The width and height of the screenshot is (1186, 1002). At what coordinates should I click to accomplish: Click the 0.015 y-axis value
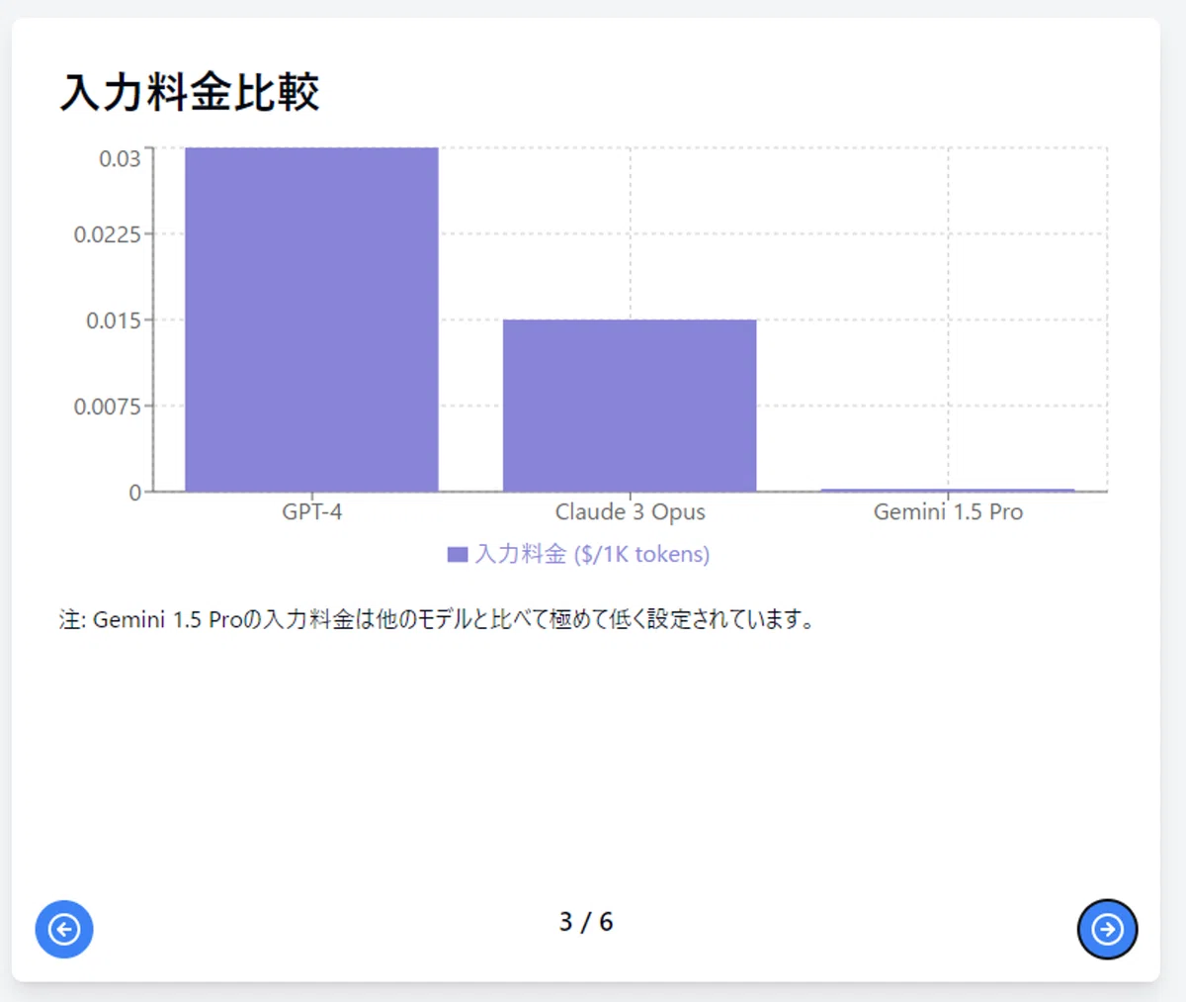114,320
